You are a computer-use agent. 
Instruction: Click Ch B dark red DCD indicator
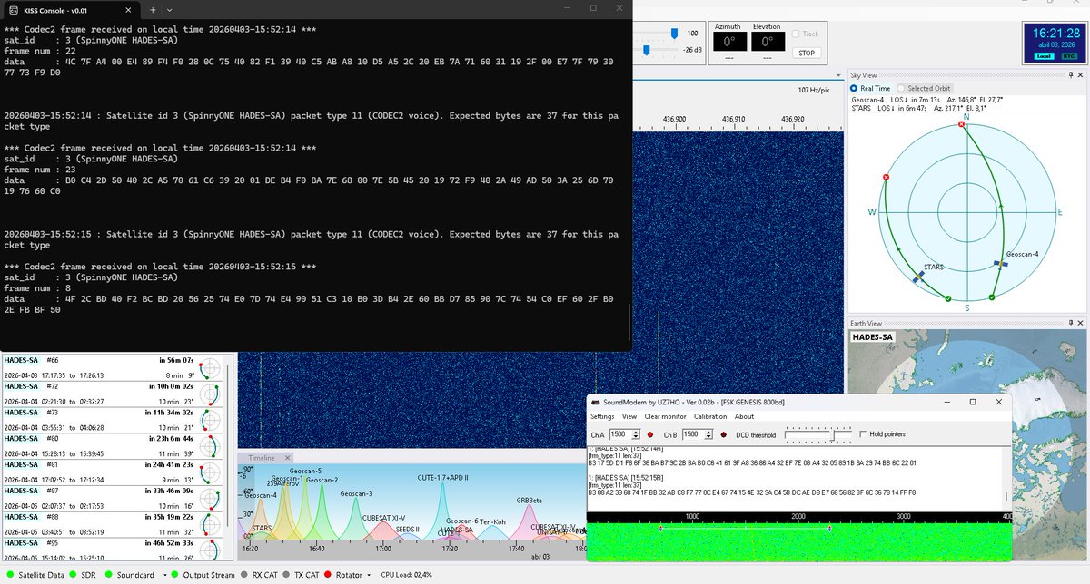click(x=723, y=435)
